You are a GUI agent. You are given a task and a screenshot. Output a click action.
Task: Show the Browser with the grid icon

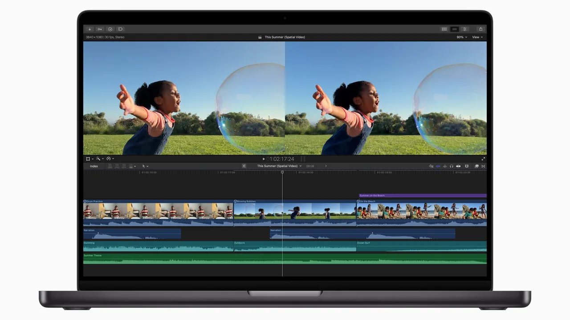coord(444,29)
